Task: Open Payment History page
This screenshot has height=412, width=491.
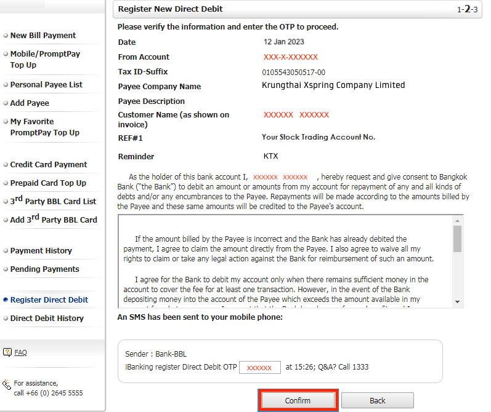Action: pyautogui.click(x=41, y=251)
